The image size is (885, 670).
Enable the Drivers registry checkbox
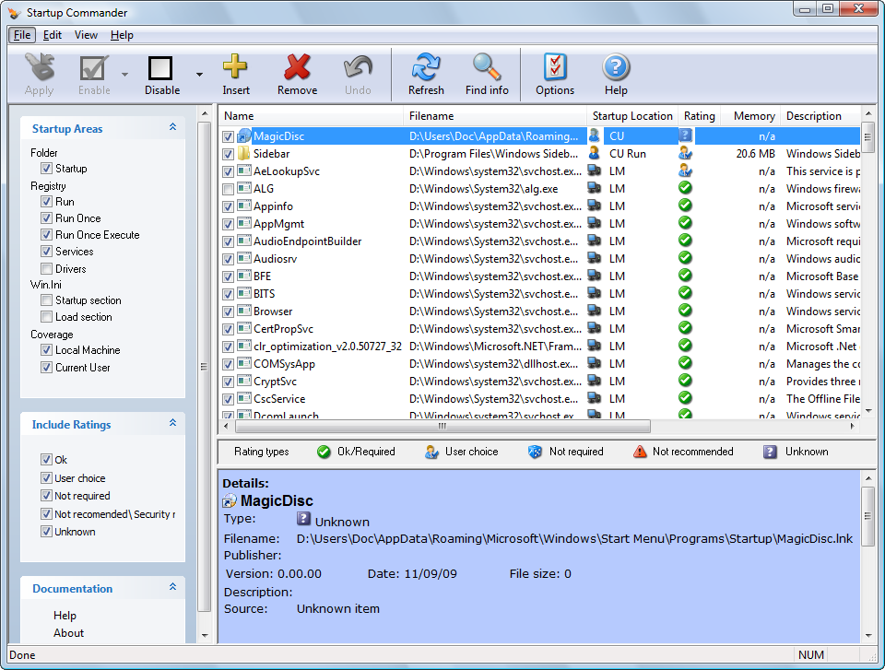[x=46, y=269]
